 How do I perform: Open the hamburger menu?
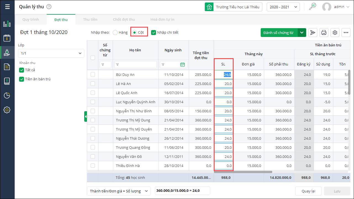7,7
